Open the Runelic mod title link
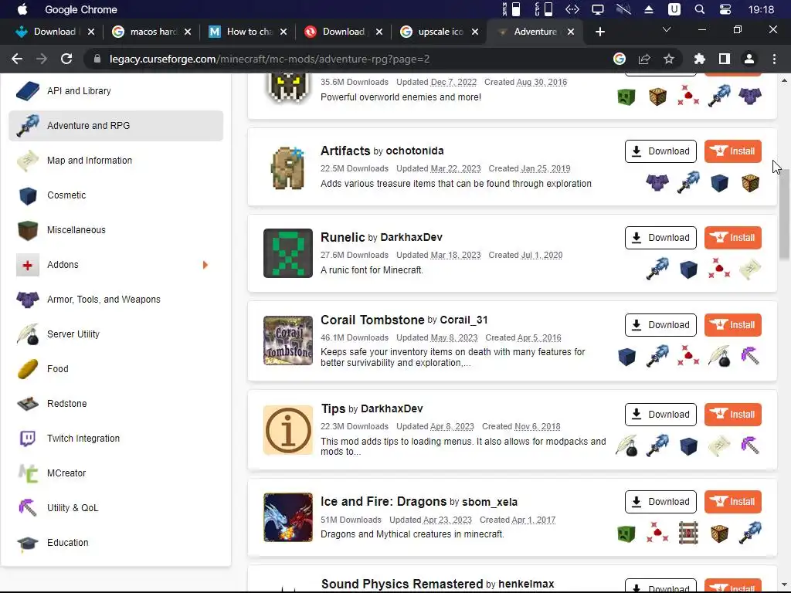This screenshot has height=593, width=791. pos(342,237)
